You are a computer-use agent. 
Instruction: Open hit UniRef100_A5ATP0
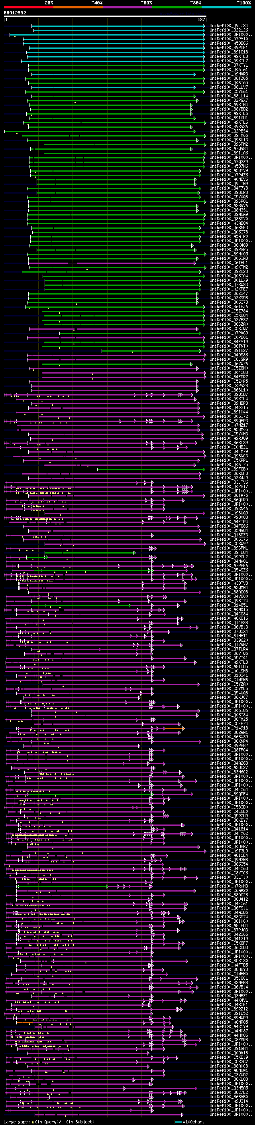pyautogui.click(x=229, y=236)
